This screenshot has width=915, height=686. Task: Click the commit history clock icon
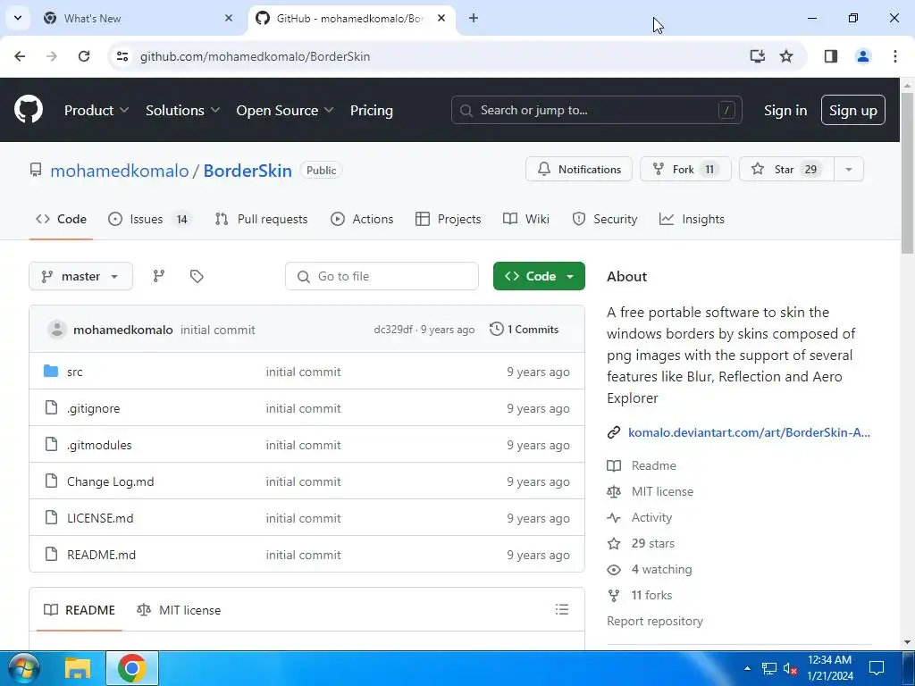pyautogui.click(x=497, y=329)
